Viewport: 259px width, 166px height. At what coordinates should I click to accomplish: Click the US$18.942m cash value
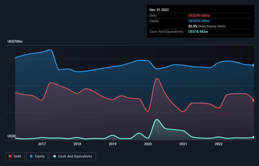198,32
